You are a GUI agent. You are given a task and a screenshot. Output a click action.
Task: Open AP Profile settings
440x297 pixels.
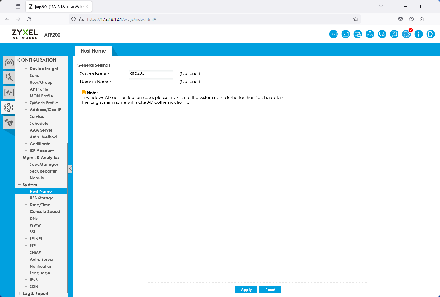(39, 89)
